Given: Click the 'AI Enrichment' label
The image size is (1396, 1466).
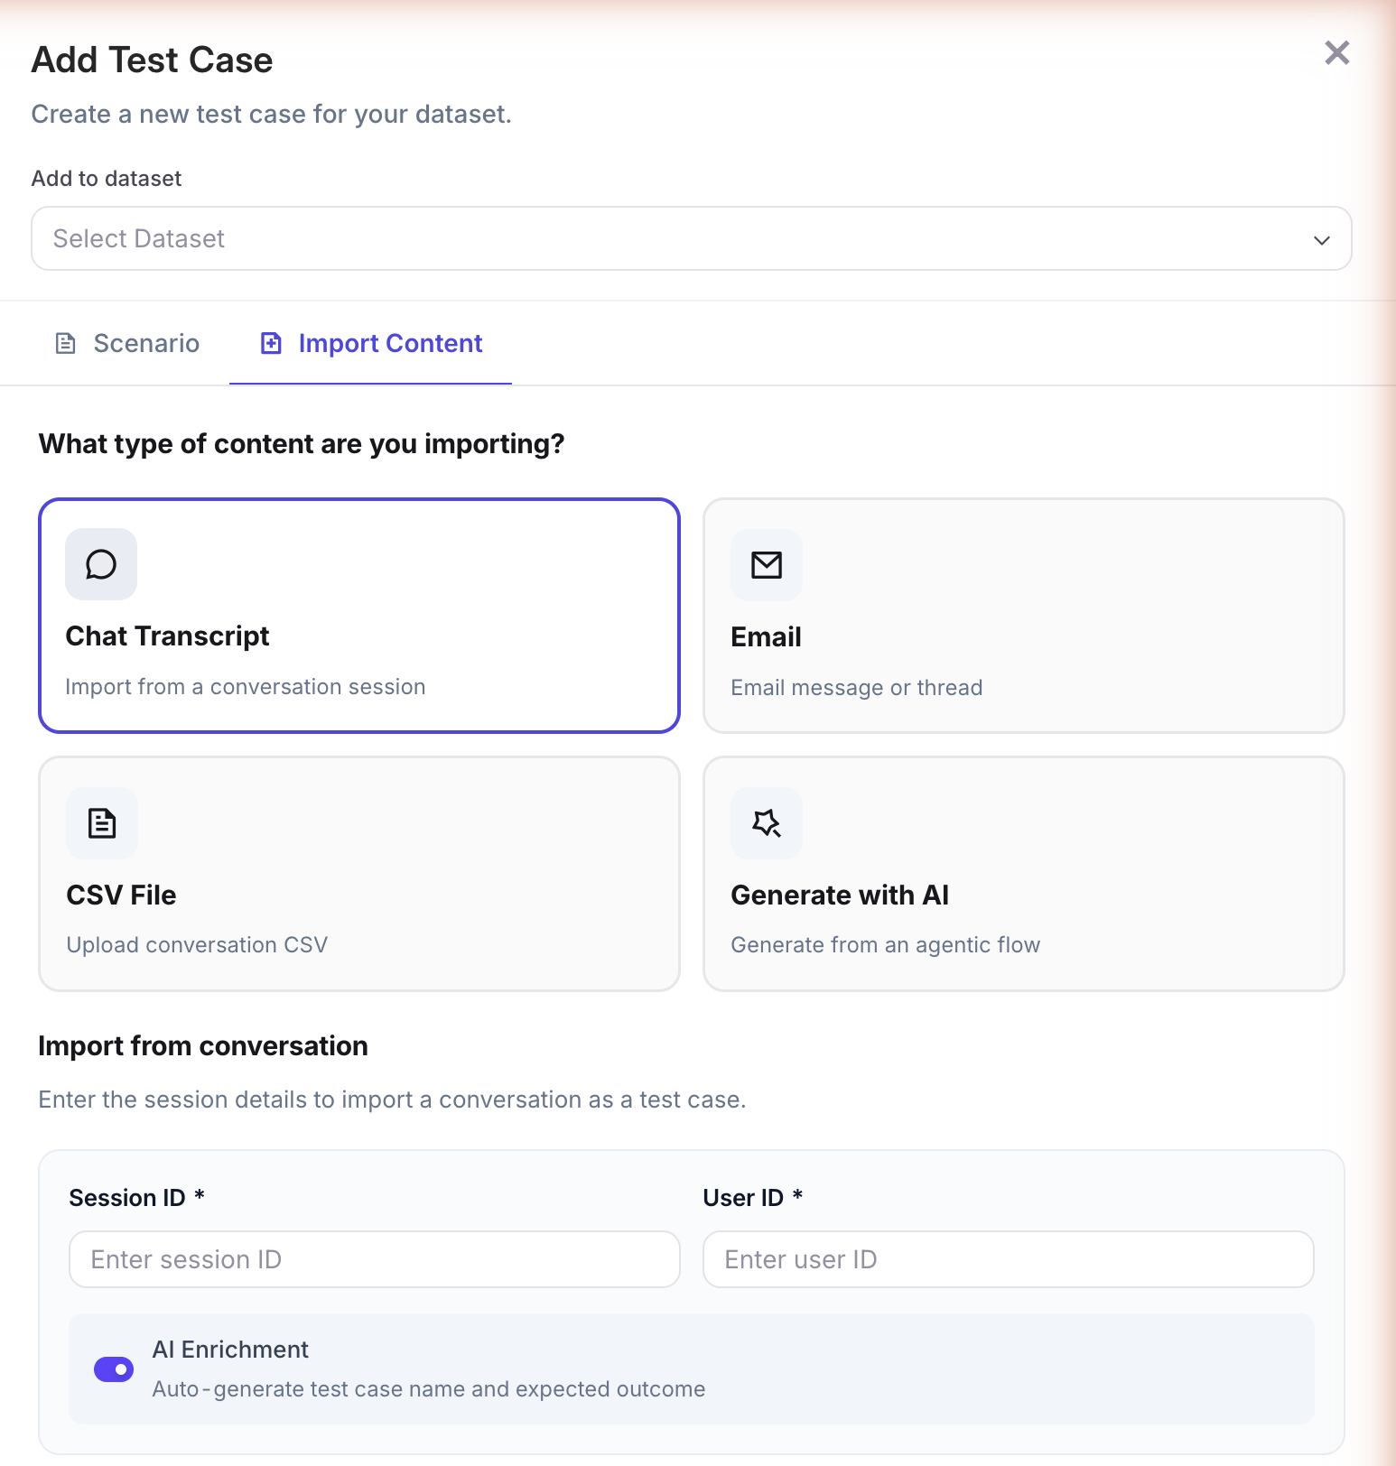Looking at the screenshot, I should coord(230,1350).
